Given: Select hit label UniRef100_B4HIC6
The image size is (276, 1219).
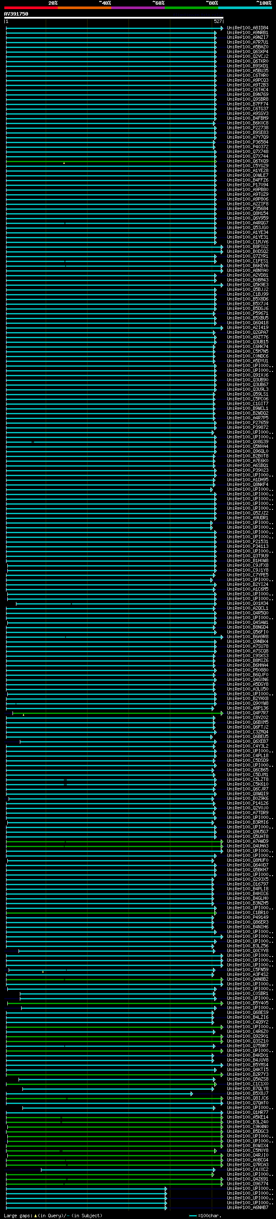Looking at the screenshot, I should pyautogui.click(x=248, y=893).
